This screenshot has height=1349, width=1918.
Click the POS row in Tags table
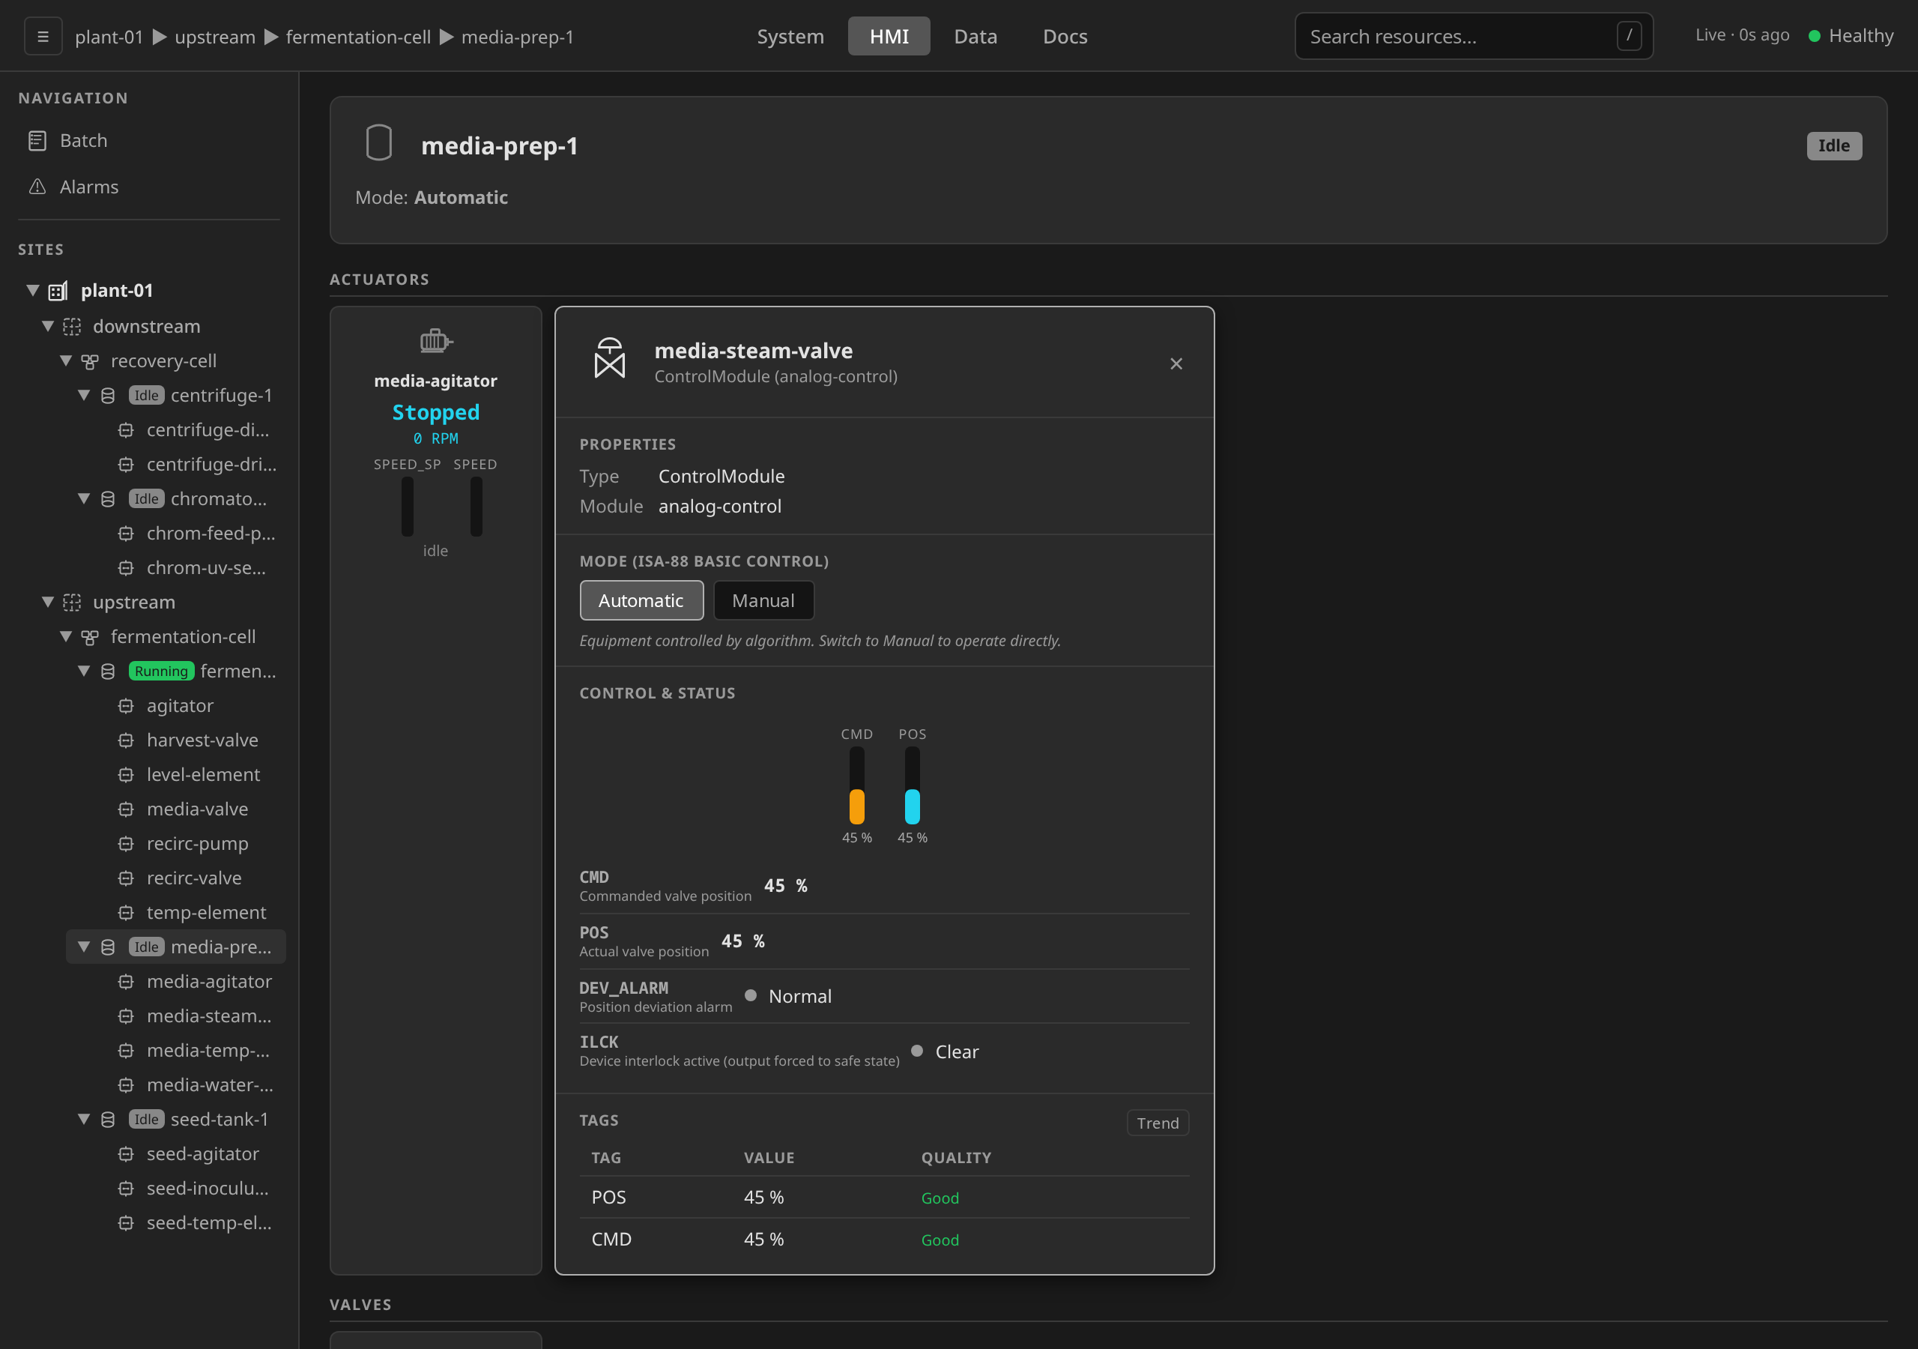click(884, 1197)
